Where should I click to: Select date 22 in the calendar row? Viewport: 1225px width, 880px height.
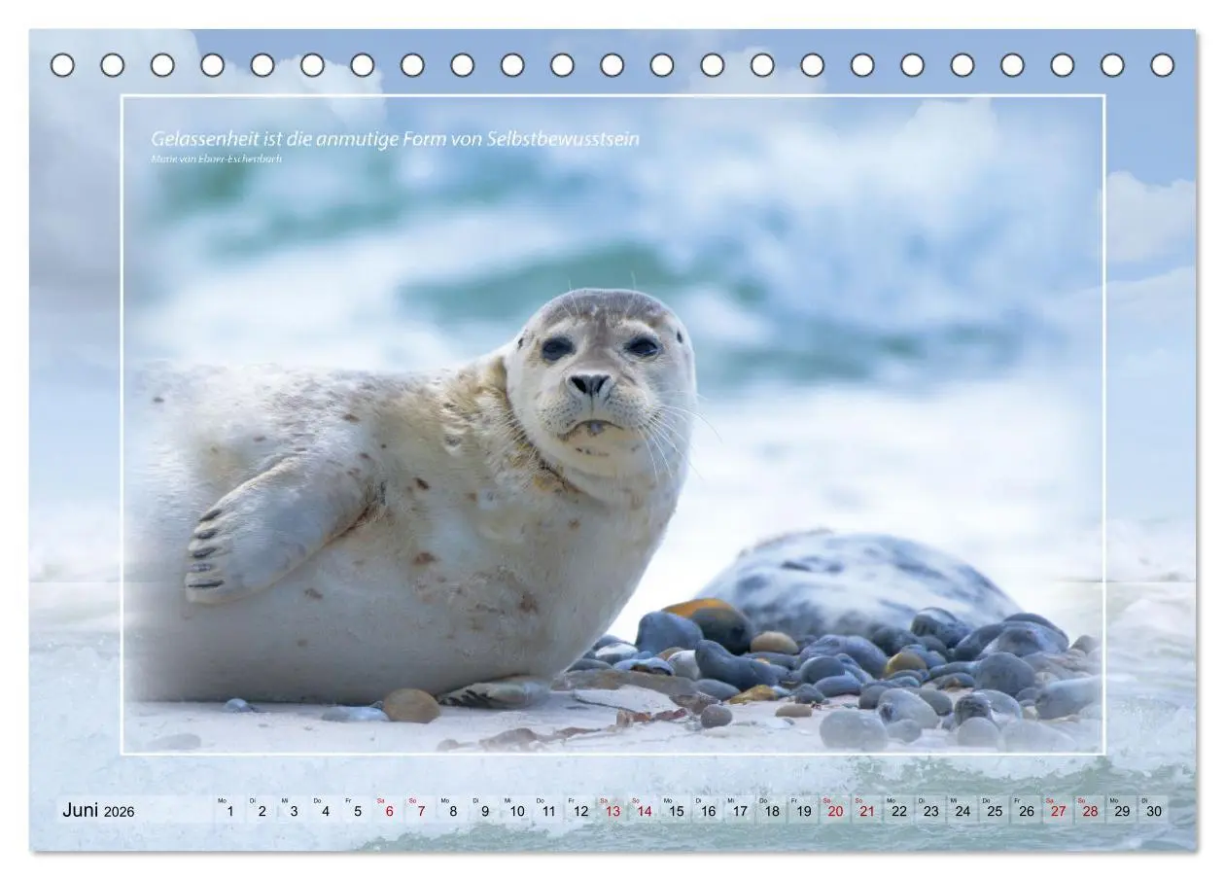[899, 810]
